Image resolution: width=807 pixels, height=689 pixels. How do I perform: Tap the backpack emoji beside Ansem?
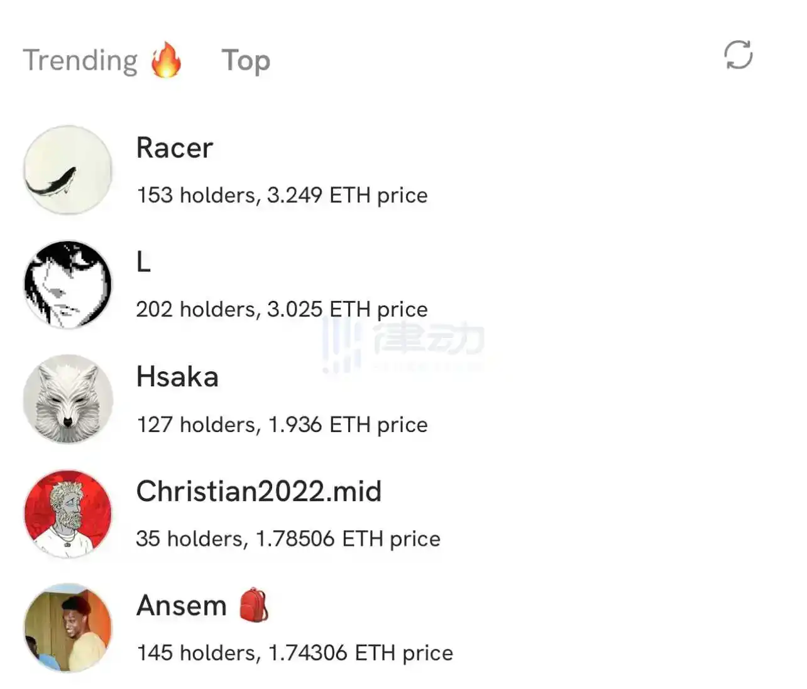pyautogui.click(x=254, y=605)
